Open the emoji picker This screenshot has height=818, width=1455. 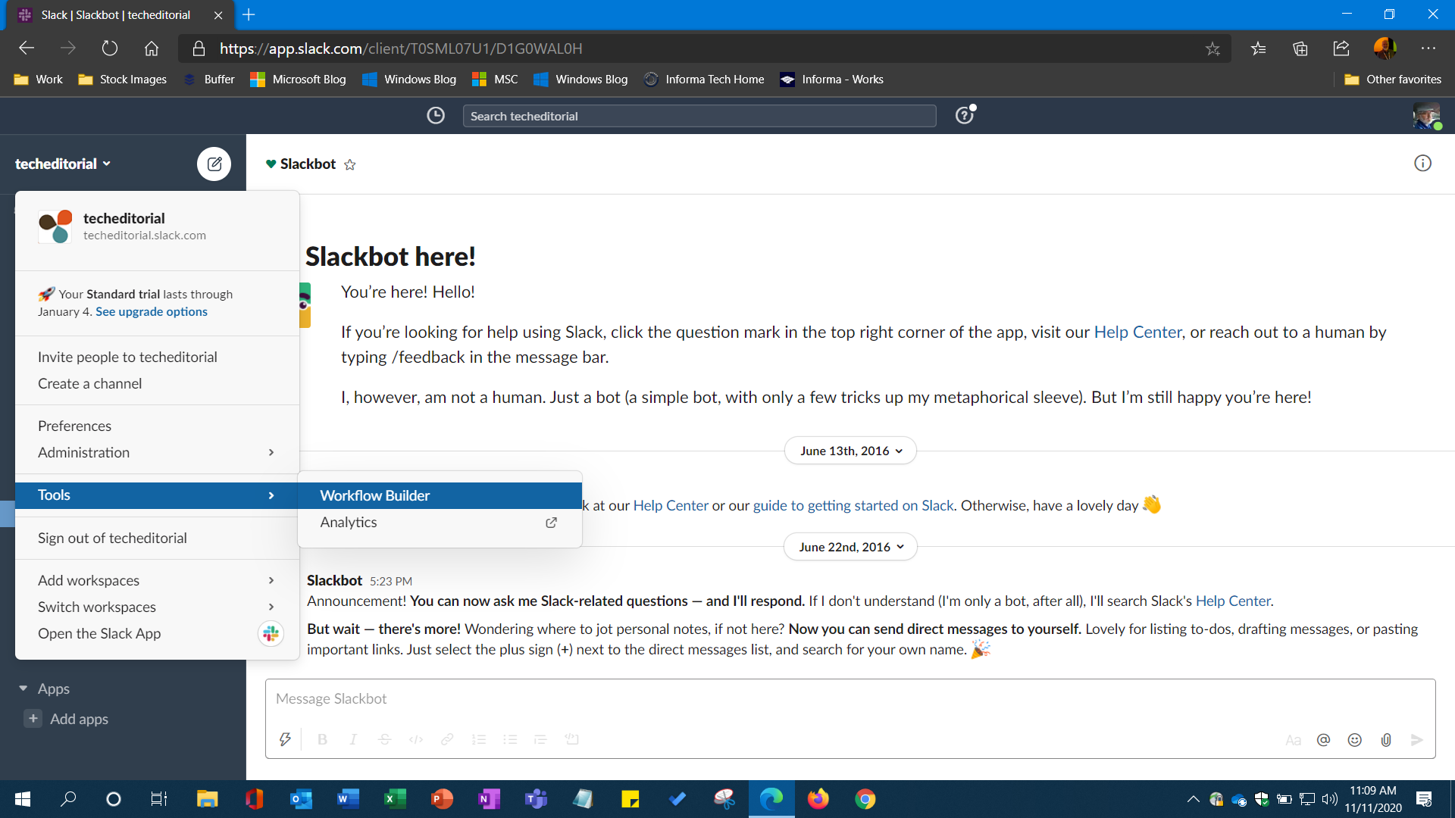click(1355, 740)
